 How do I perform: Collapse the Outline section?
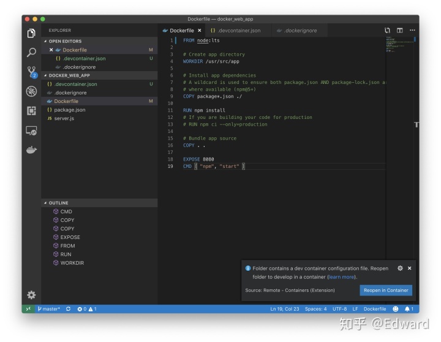point(100,203)
